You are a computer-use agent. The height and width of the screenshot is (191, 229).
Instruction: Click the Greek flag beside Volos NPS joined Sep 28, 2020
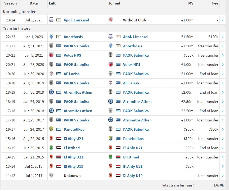pos(118,65)
